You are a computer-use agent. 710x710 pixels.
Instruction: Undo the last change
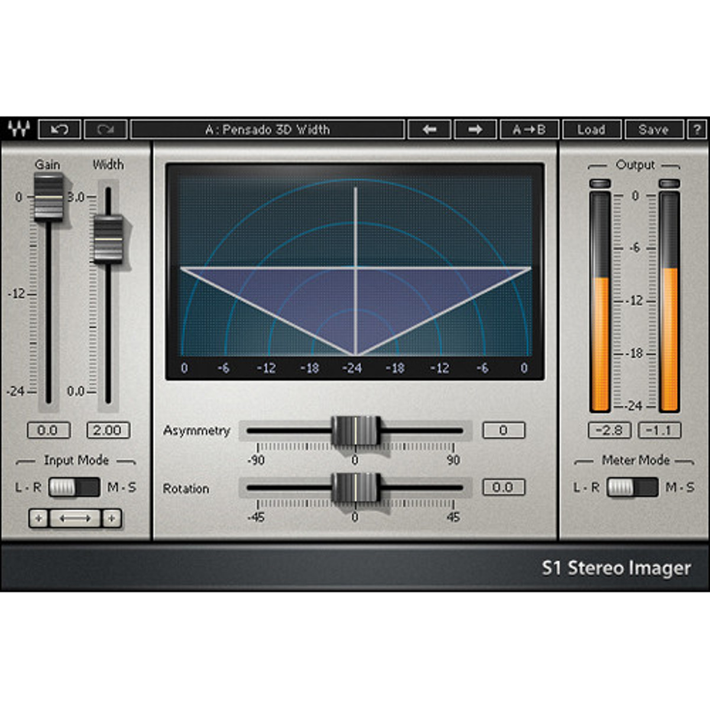(59, 129)
